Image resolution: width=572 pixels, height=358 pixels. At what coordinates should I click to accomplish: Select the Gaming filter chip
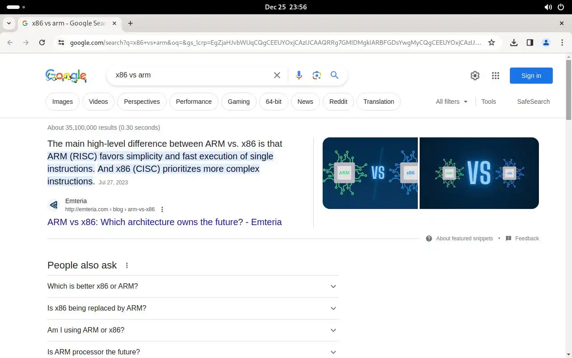coord(239,102)
